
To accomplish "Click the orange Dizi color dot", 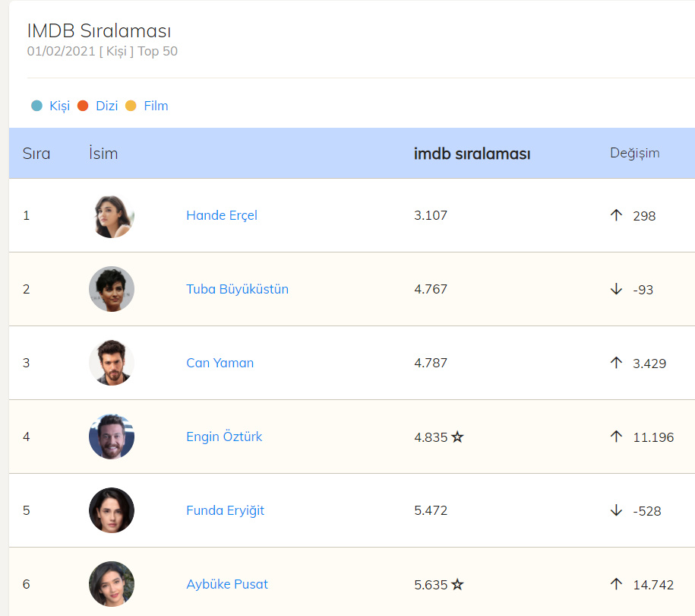I will (83, 106).
